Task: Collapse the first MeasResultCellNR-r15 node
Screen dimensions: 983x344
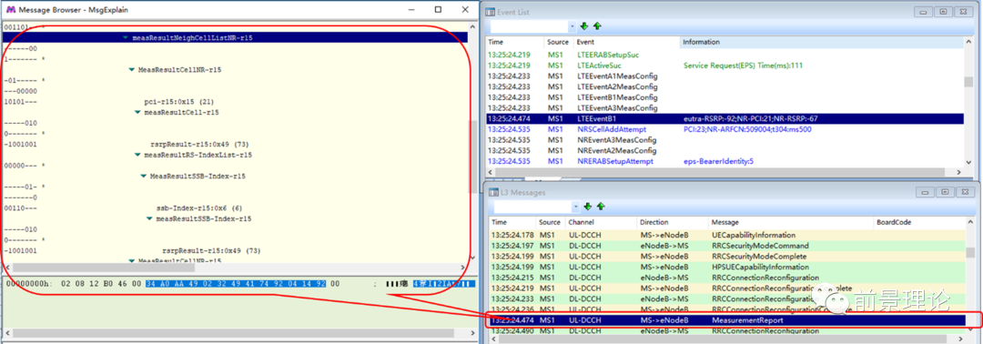Action: (132, 69)
